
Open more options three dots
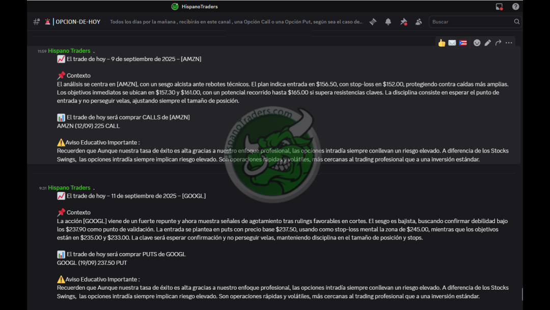coord(509,43)
